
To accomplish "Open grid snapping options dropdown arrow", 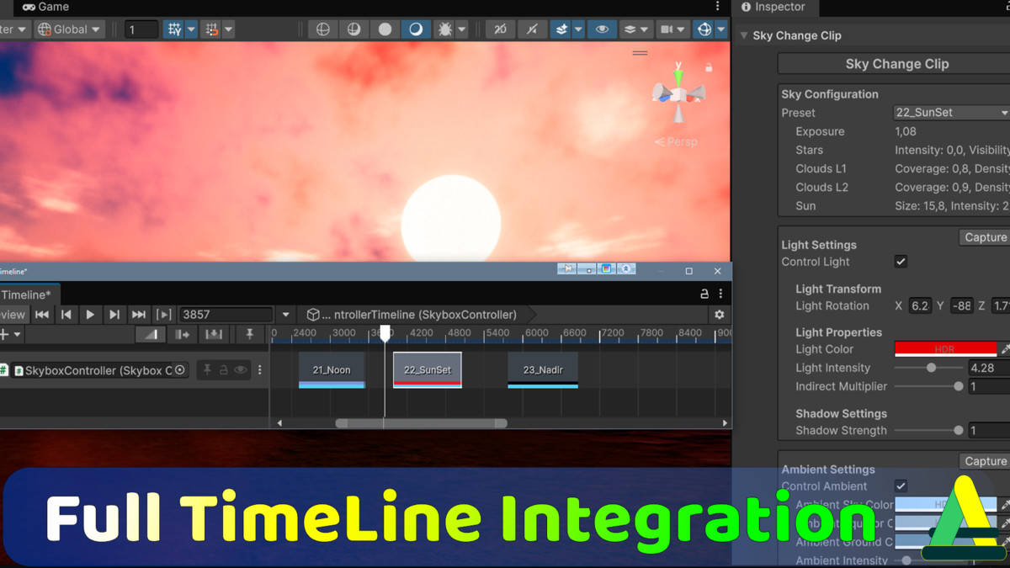I will point(191,29).
